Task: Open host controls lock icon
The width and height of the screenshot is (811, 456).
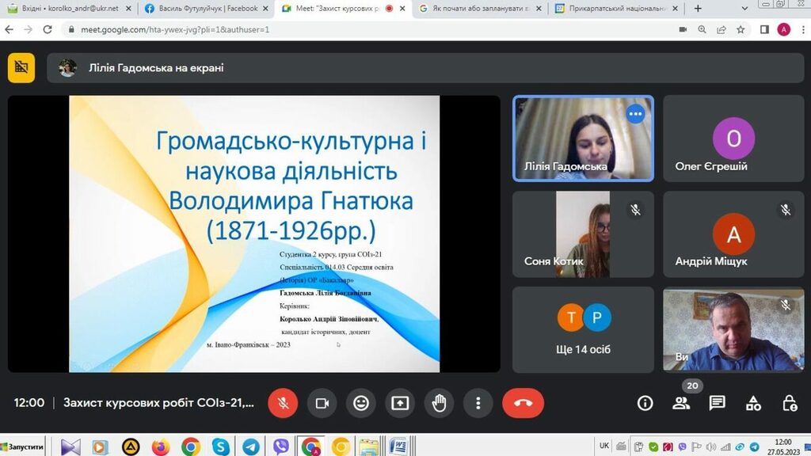Action: 790,403
